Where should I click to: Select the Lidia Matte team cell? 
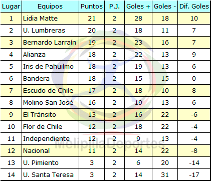(x=50, y=19)
